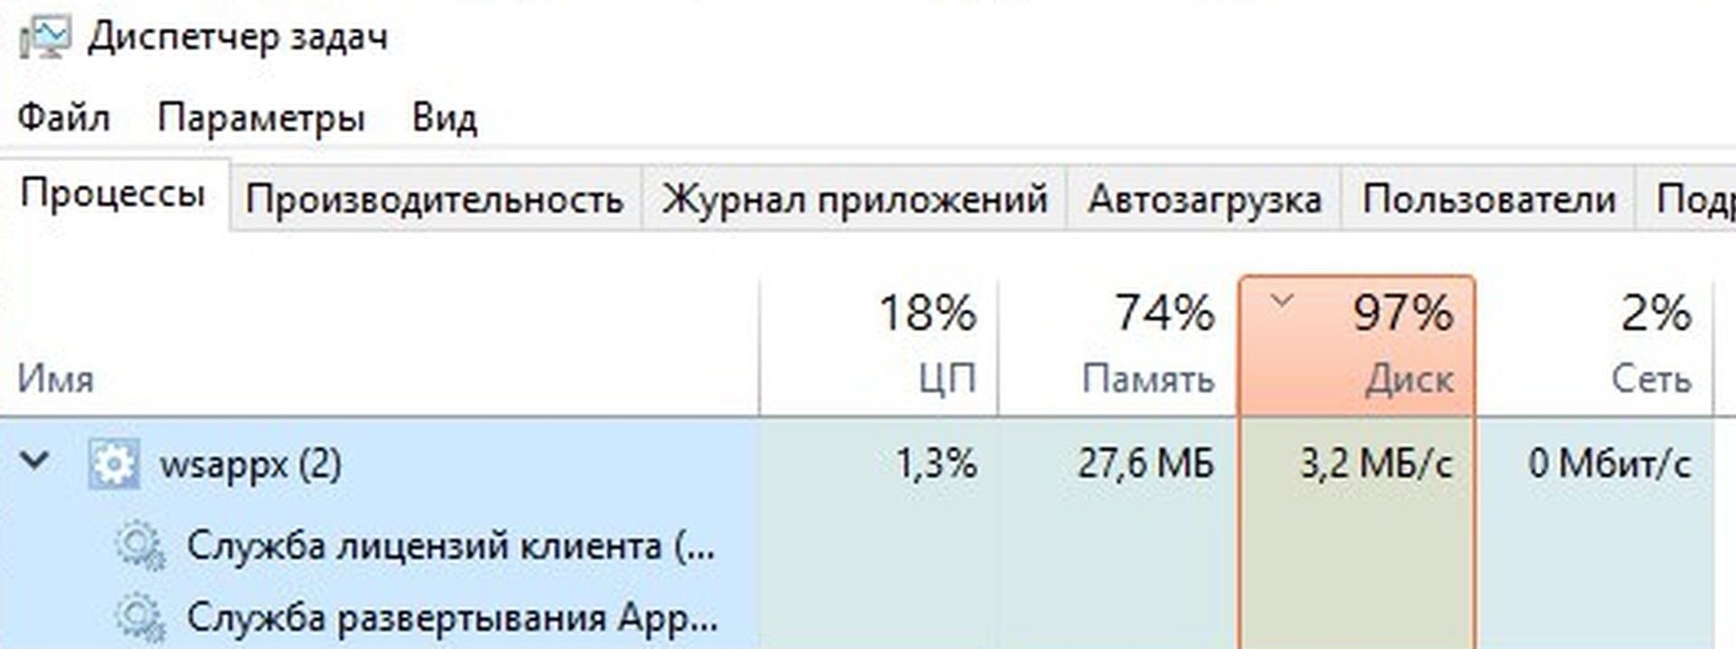
Task: Open the Параметры menu
Action: pyautogui.click(x=261, y=118)
